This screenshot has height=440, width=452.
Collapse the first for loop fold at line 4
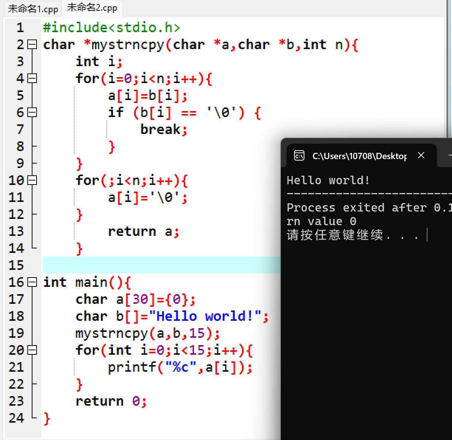pos(32,79)
